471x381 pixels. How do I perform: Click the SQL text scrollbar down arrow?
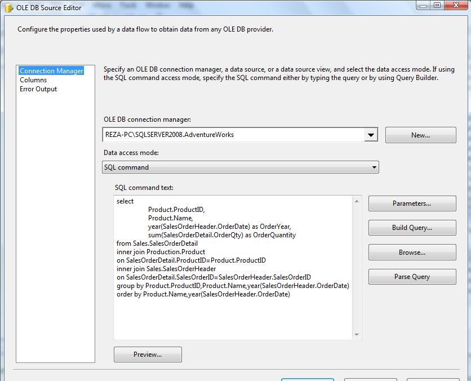357,335
